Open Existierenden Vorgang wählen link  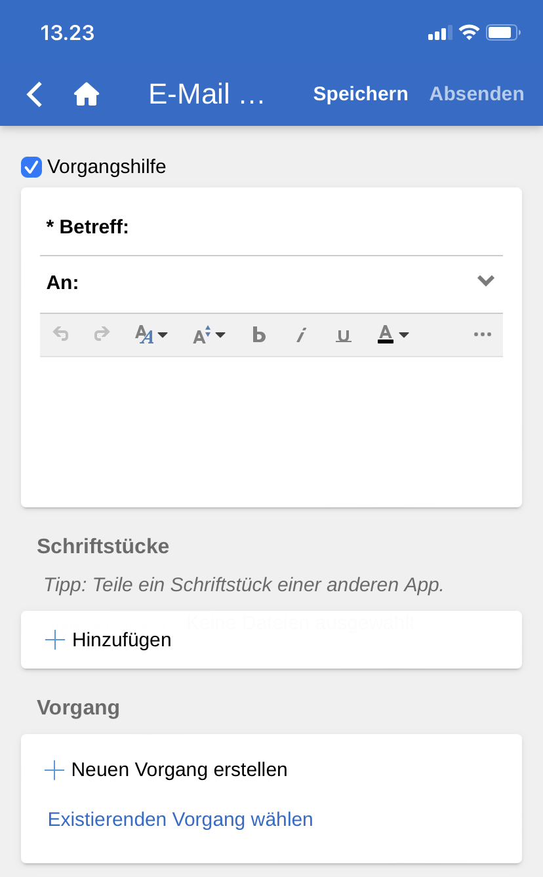180,819
